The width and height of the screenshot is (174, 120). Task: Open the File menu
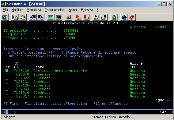(x=5, y=10)
